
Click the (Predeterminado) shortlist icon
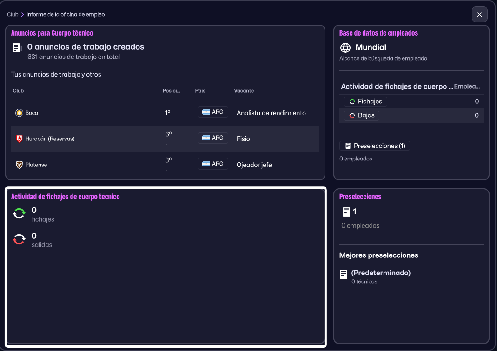click(344, 274)
